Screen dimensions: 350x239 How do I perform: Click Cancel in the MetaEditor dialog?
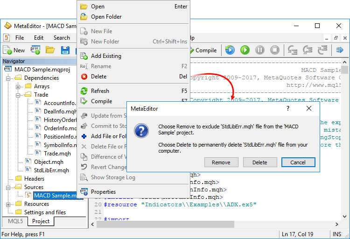[x=298, y=162]
